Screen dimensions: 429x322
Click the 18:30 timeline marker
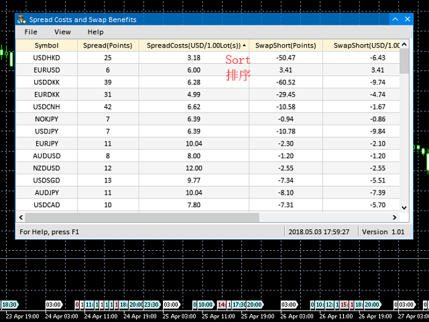pyautogui.click(x=9, y=304)
